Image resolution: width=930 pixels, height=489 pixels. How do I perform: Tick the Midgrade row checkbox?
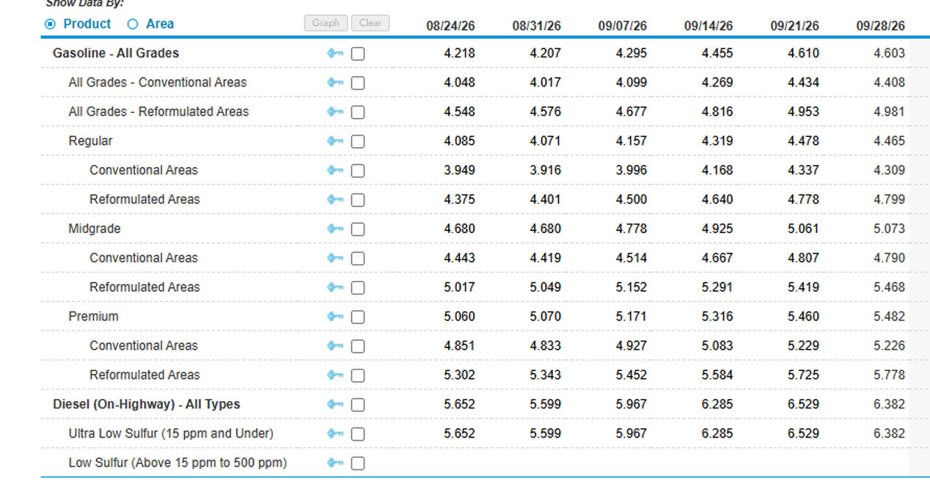click(x=358, y=229)
